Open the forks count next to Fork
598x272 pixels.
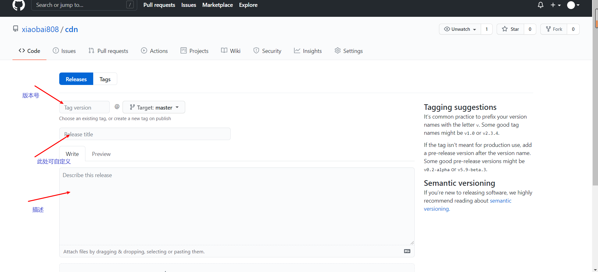(x=573, y=29)
